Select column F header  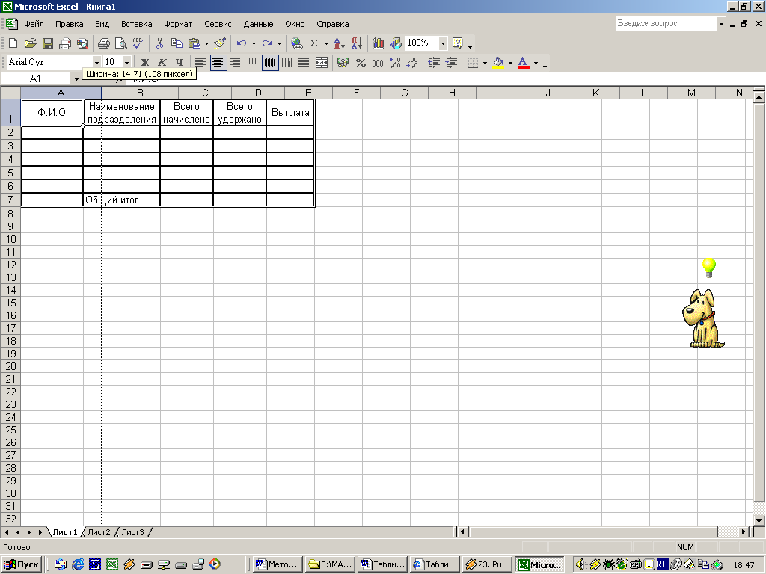356,93
